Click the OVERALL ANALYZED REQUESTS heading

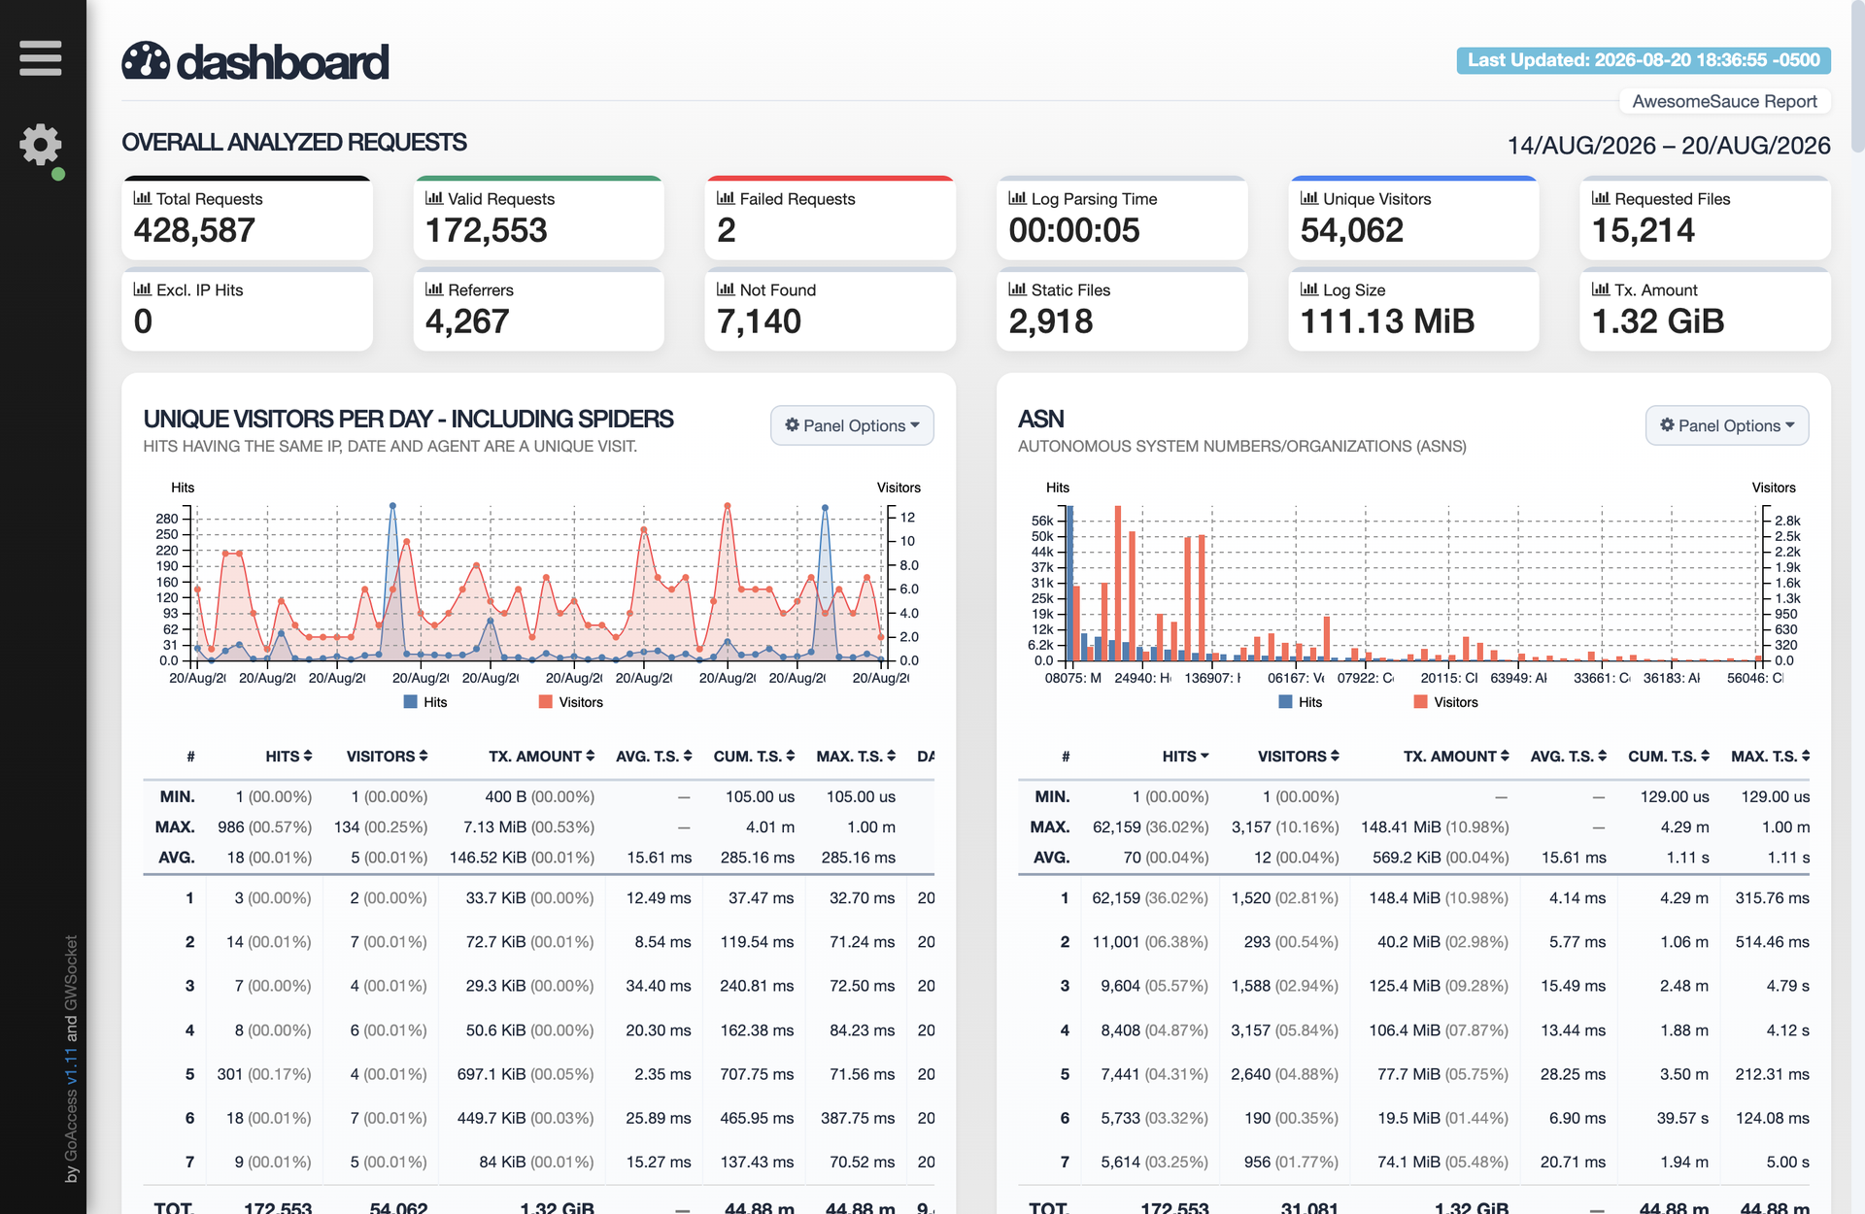[294, 143]
